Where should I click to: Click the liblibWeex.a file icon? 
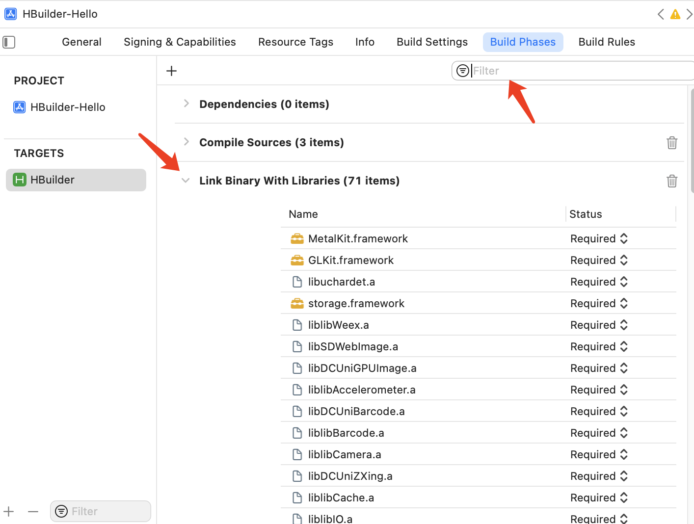[297, 325]
